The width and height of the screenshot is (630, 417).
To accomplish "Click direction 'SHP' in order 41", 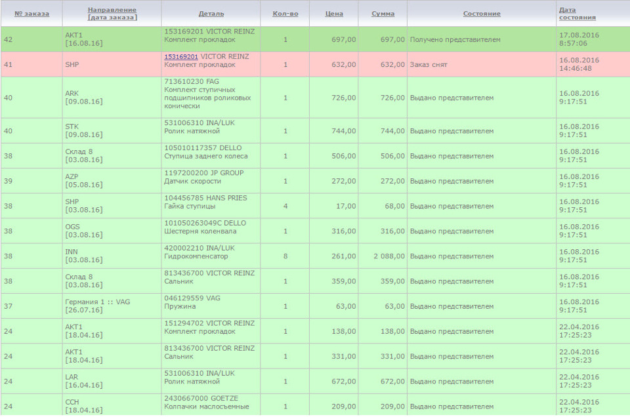I will tap(72, 64).
